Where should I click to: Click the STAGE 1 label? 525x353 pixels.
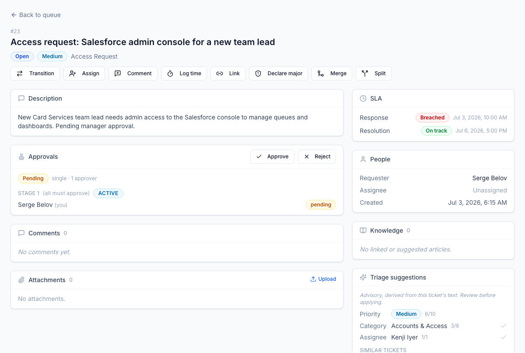click(28, 193)
